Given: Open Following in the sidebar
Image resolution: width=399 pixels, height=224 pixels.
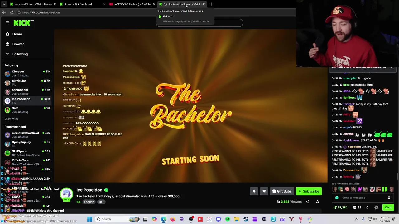Looking at the screenshot, I should click(20, 54).
